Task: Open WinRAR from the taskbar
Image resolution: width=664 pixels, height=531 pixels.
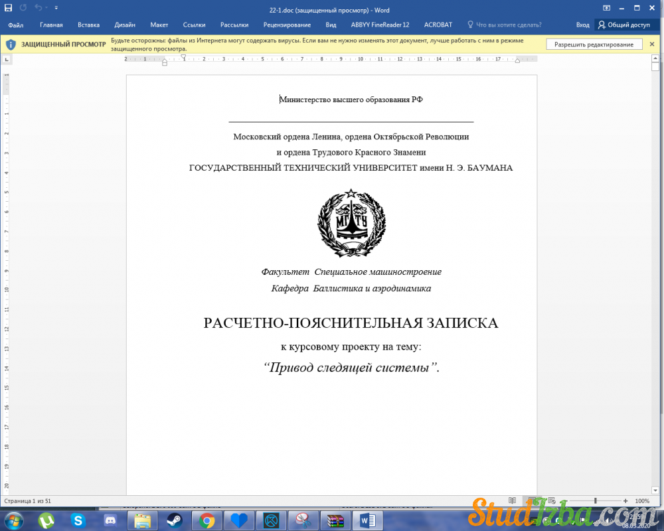Action: click(x=335, y=520)
